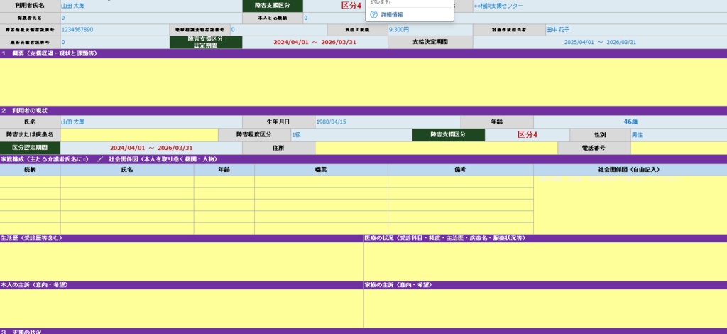Viewport: 727px width, 334px height.
Task: Click the 氏名 column header in family table
Action: (x=127, y=170)
